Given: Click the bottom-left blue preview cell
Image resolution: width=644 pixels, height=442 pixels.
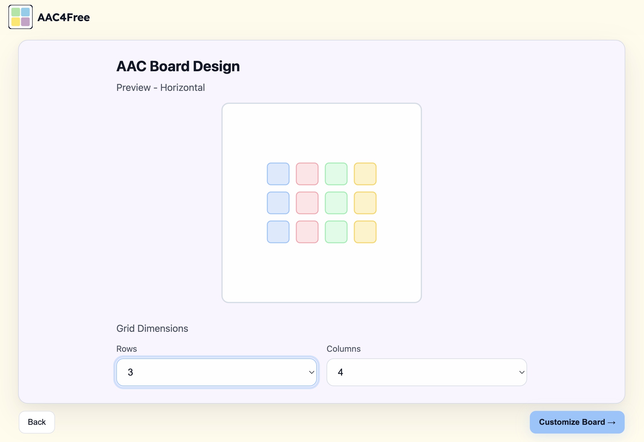Looking at the screenshot, I should pos(278,232).
